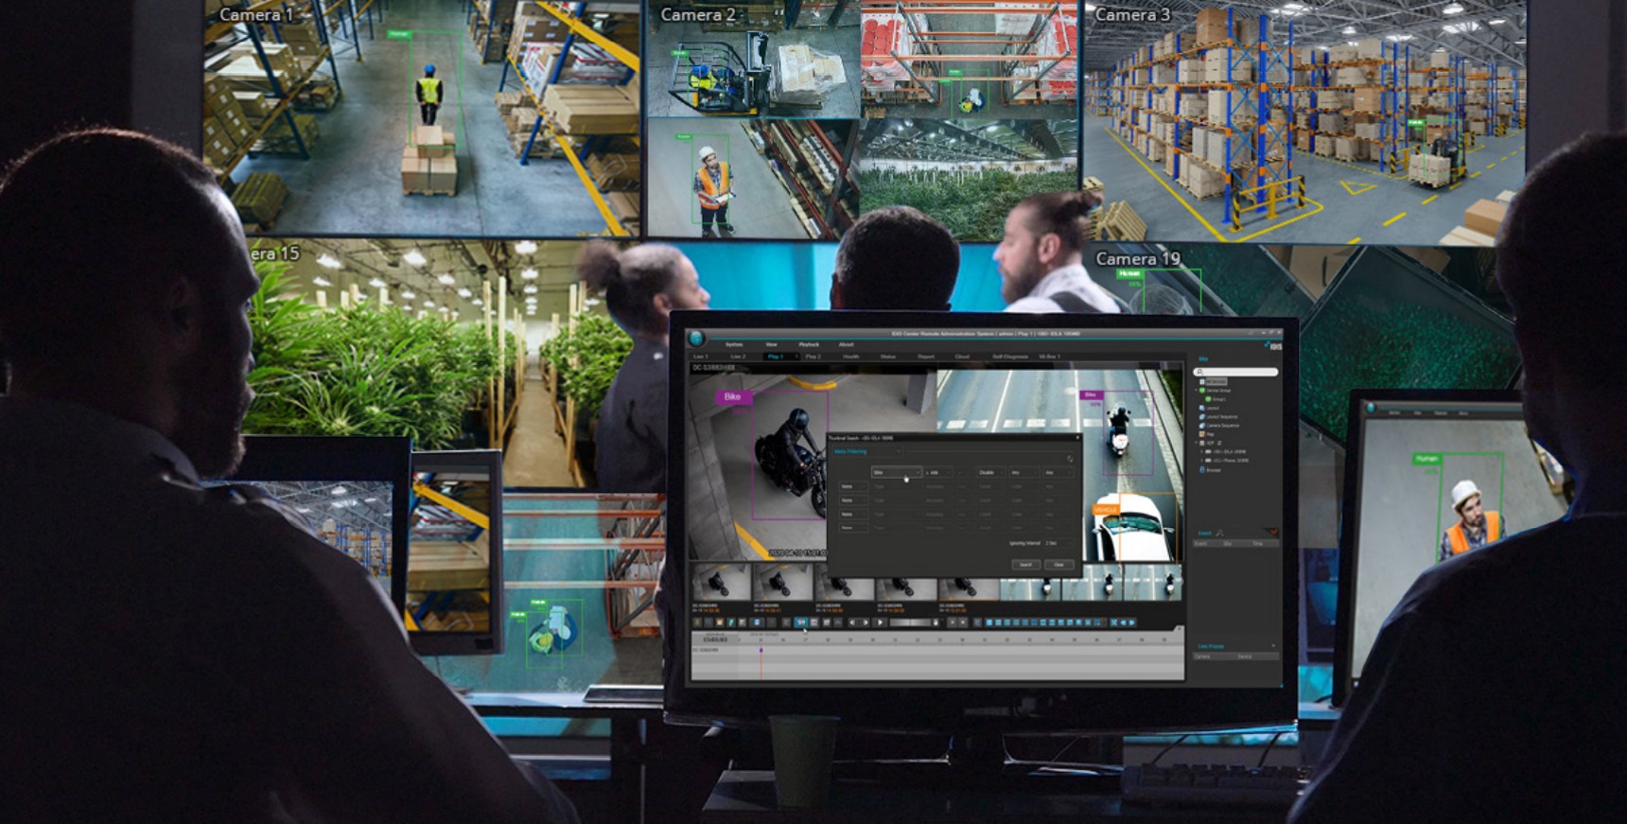
Task: Click the Event panel header
Action: (x=1205, y=533)
